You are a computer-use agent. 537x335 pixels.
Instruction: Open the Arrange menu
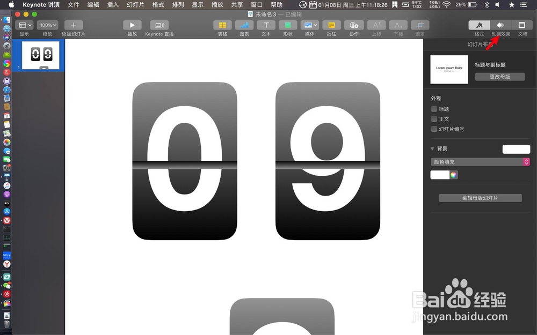coord(178,4)
